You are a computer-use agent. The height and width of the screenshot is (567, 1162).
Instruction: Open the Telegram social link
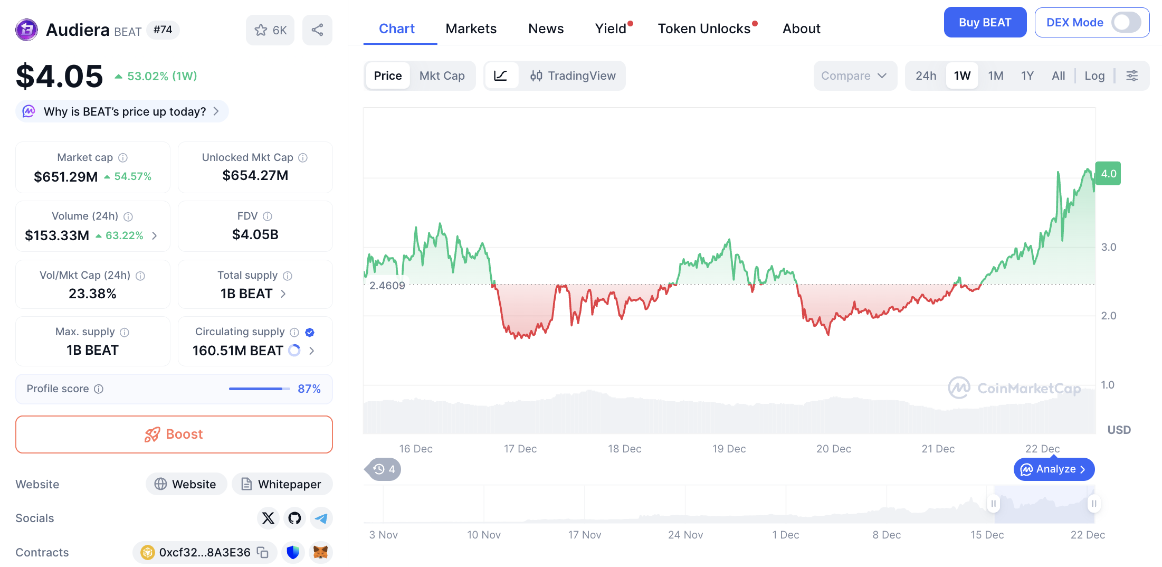321,518
